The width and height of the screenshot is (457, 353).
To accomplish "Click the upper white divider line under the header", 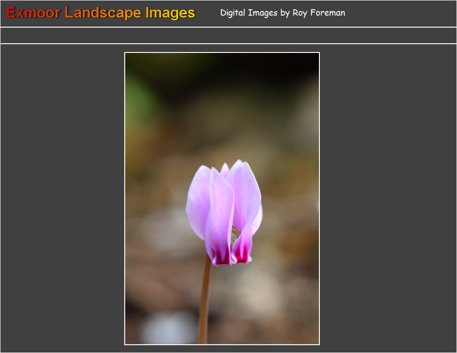I will pos(228,27).
